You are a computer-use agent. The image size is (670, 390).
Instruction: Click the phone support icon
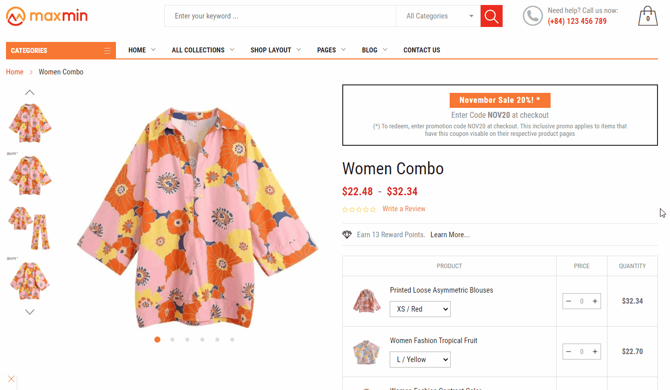pos(533,16)
